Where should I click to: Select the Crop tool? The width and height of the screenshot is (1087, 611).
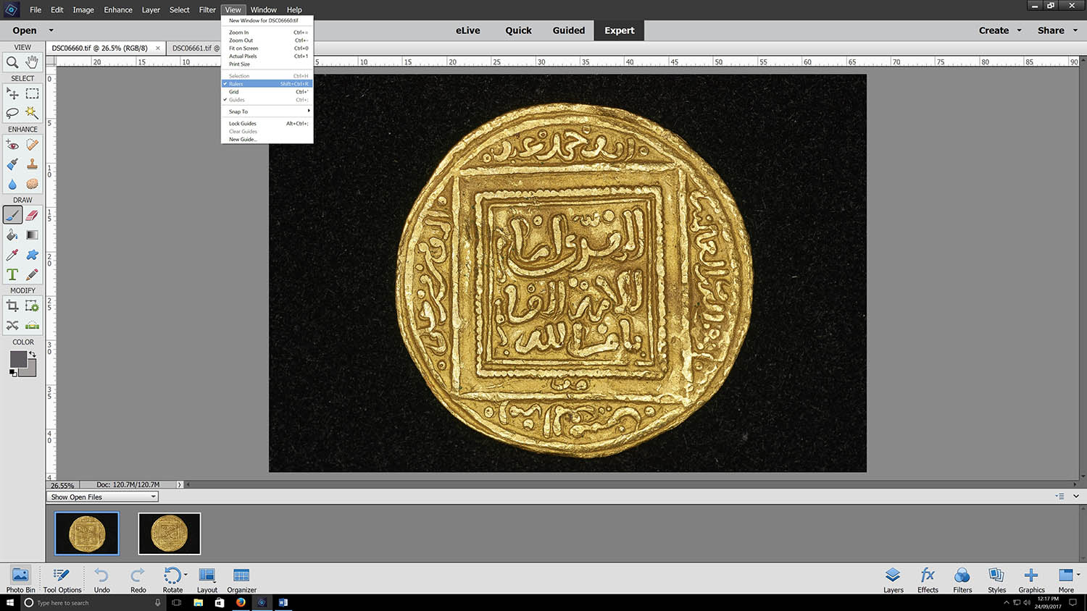(12, 305)
